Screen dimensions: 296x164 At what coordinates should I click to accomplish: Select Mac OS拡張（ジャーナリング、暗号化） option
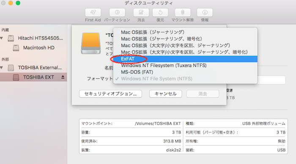(x=185, y=39)
